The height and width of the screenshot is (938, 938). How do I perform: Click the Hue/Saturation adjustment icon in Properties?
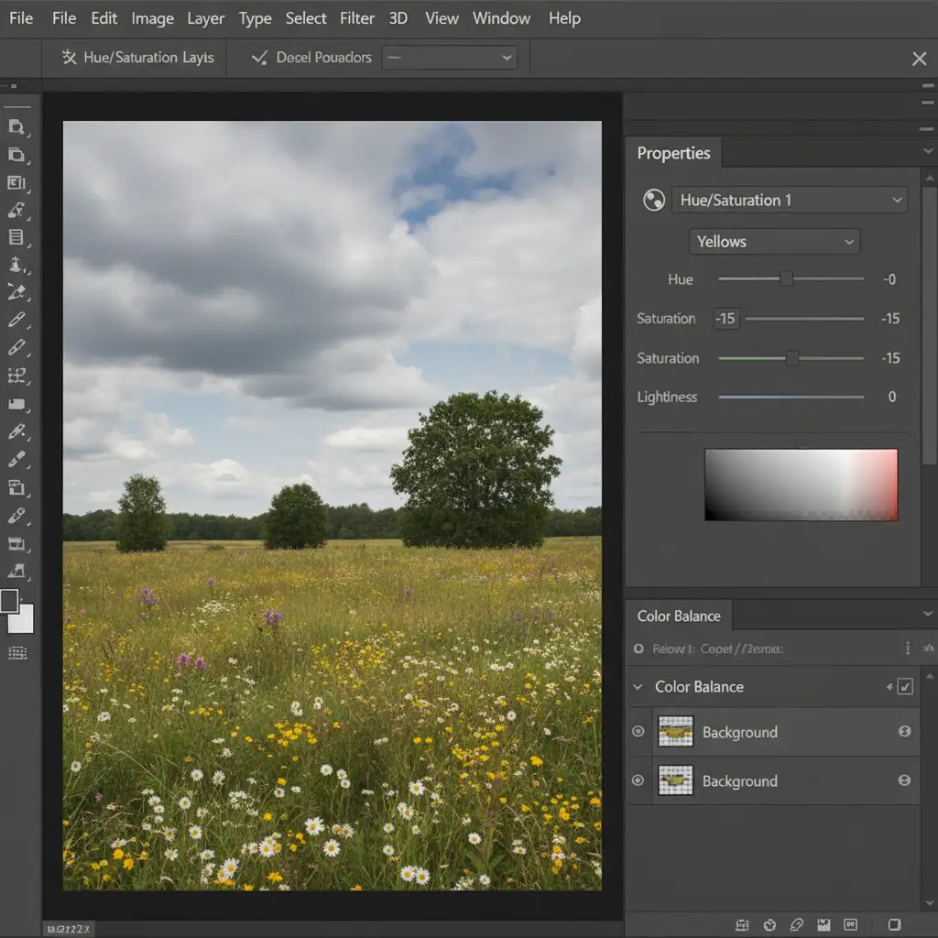654,201
